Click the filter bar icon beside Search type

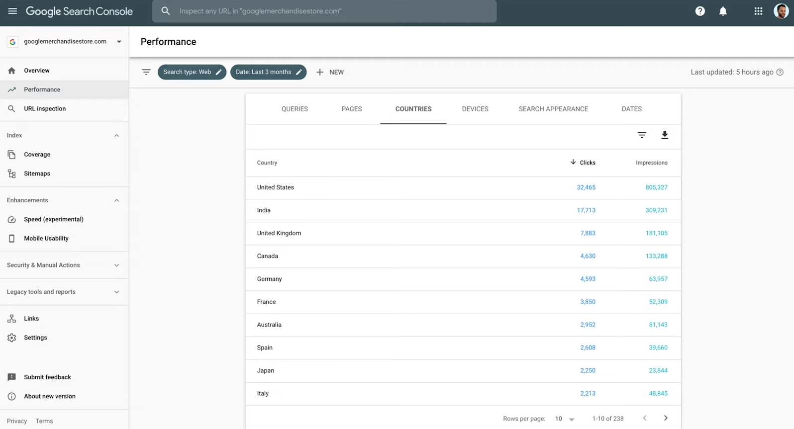146,72
